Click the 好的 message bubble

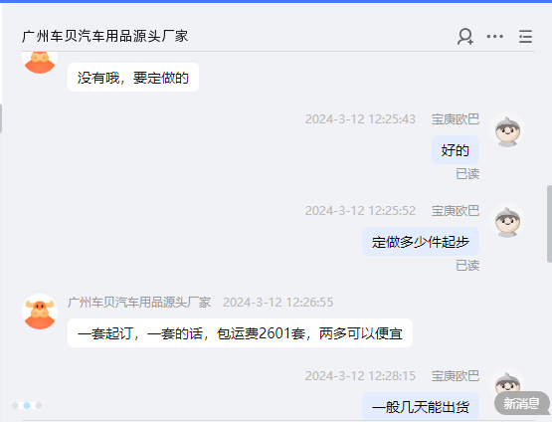456,150
